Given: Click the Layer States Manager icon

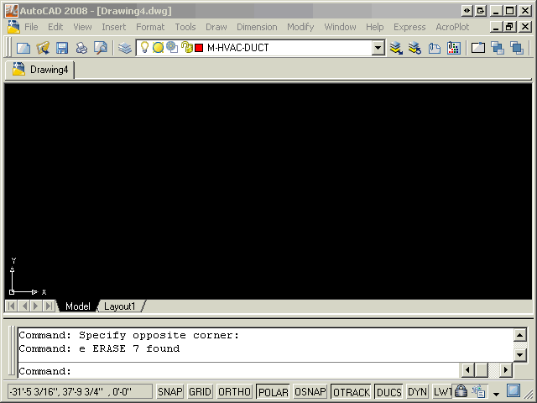Looking at the screenshot, I should (435, 48).
